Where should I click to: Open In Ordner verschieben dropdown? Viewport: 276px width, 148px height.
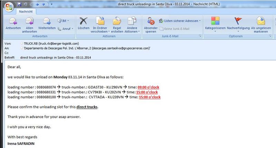[x=100, y=25]
